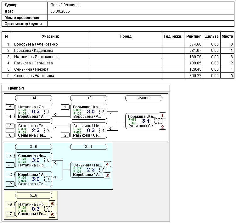Screen dimensions: 236x223
Task: Click the dashed match number 5 box
Action: click(158, 121)
